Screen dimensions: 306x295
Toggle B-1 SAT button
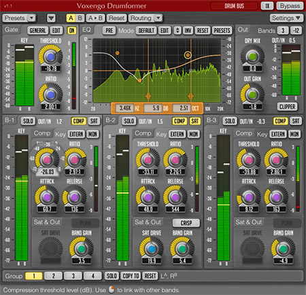coord(94,121)
